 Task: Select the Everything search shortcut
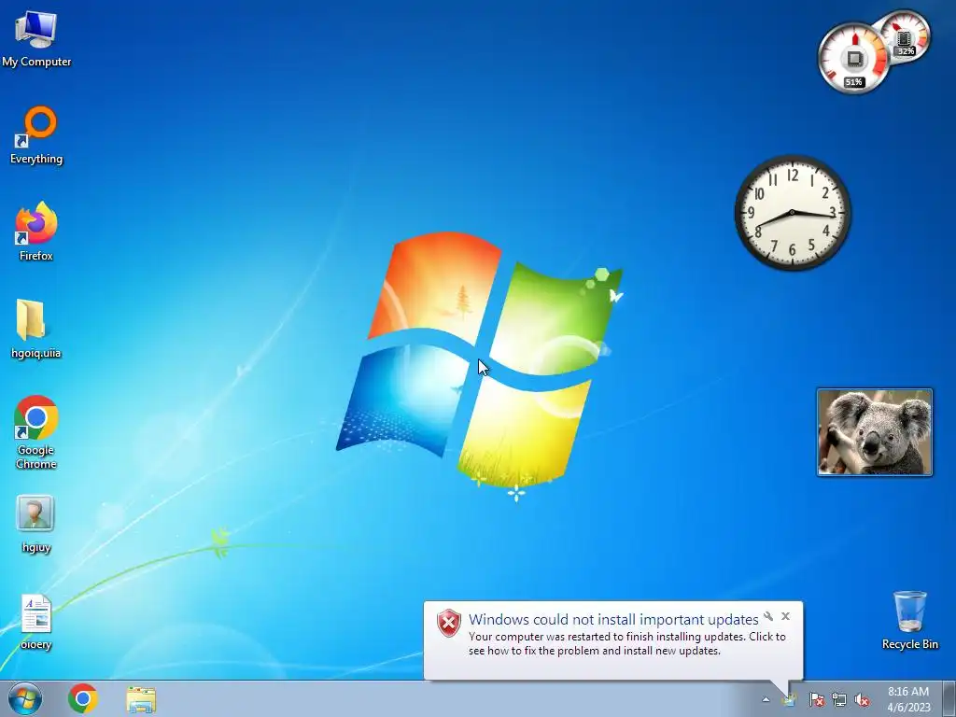pos(36,135)
